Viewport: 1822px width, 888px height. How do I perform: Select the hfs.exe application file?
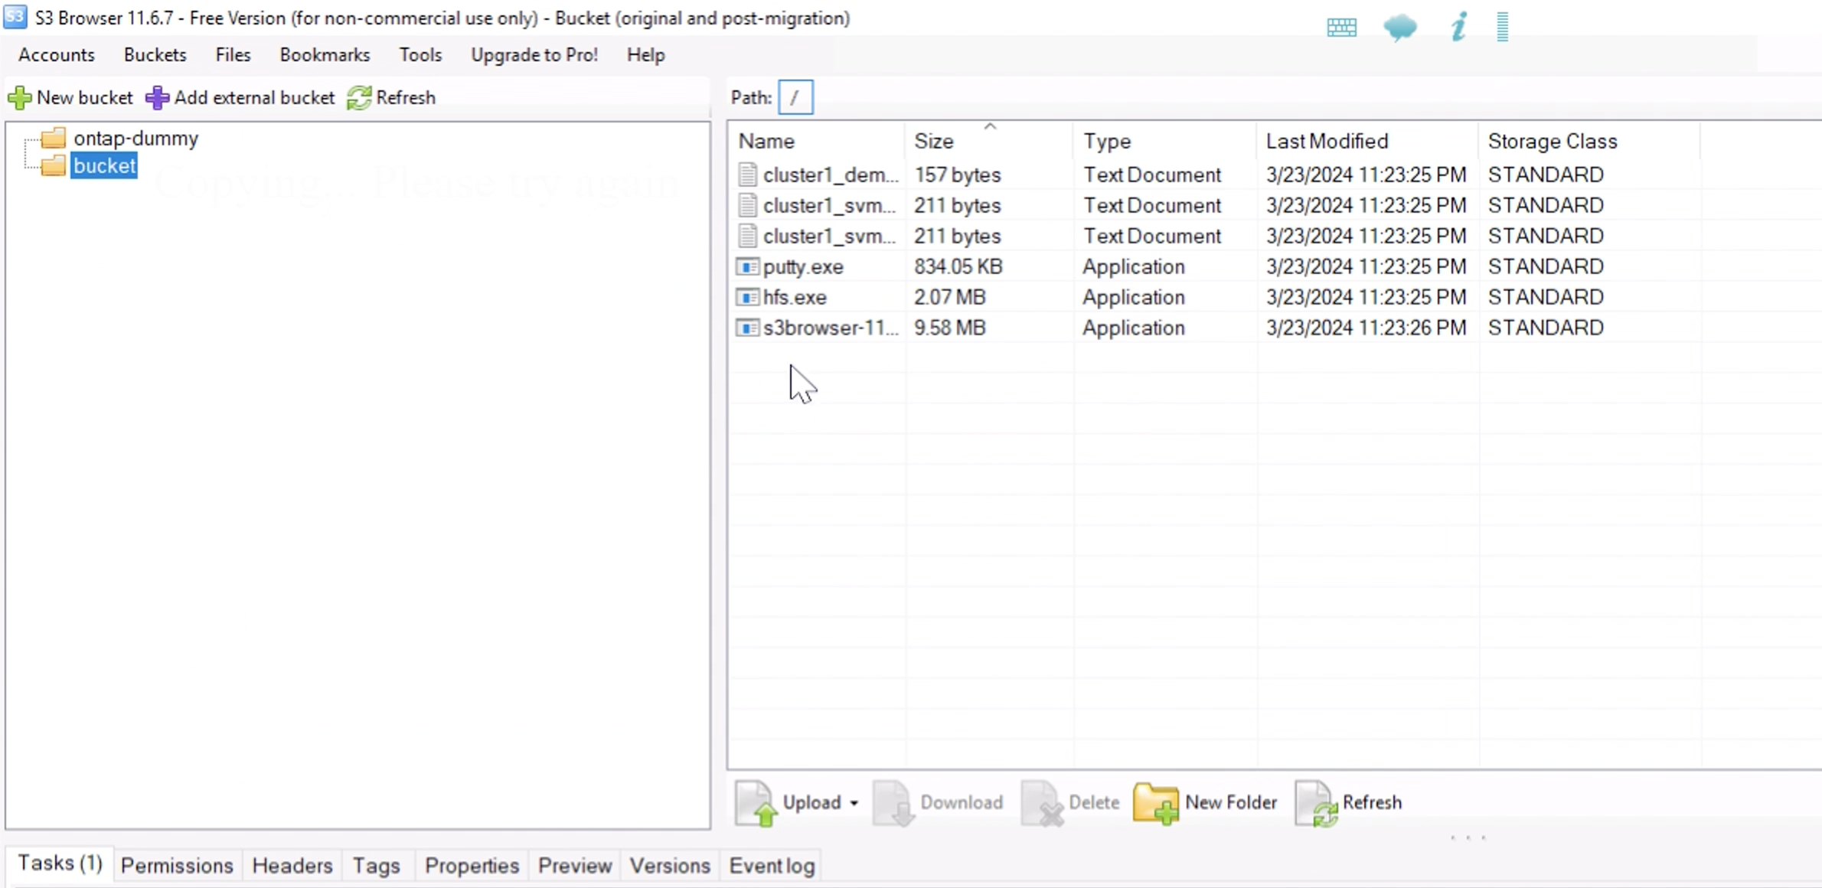click(x=794, y=296)
